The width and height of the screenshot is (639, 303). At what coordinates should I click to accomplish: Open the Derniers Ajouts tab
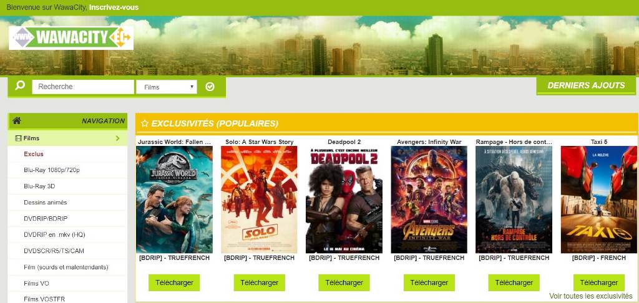coord(585,85)
